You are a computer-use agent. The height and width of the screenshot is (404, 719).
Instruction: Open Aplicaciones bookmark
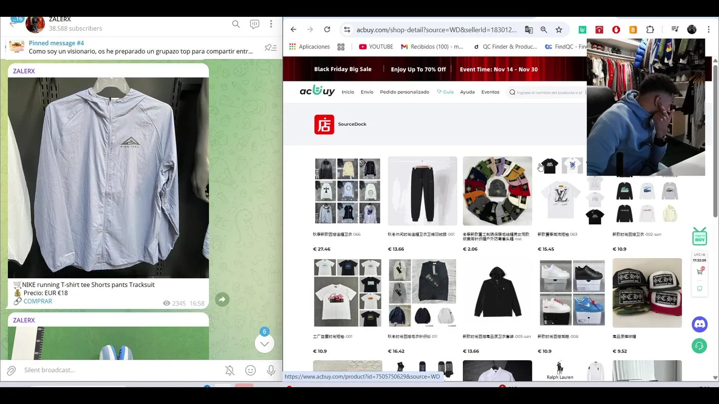pyautogui.click(x=310, y=47)
